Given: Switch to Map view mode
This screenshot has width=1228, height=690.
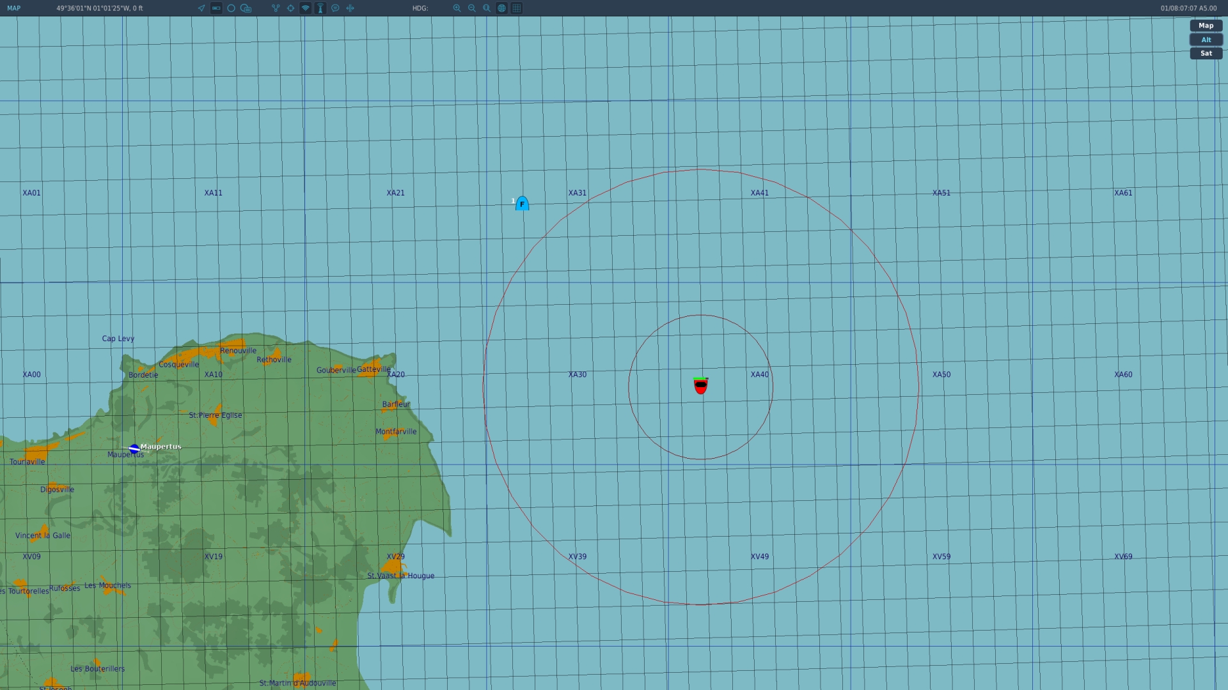Looking at the screenshot, I should point(1206,26).
